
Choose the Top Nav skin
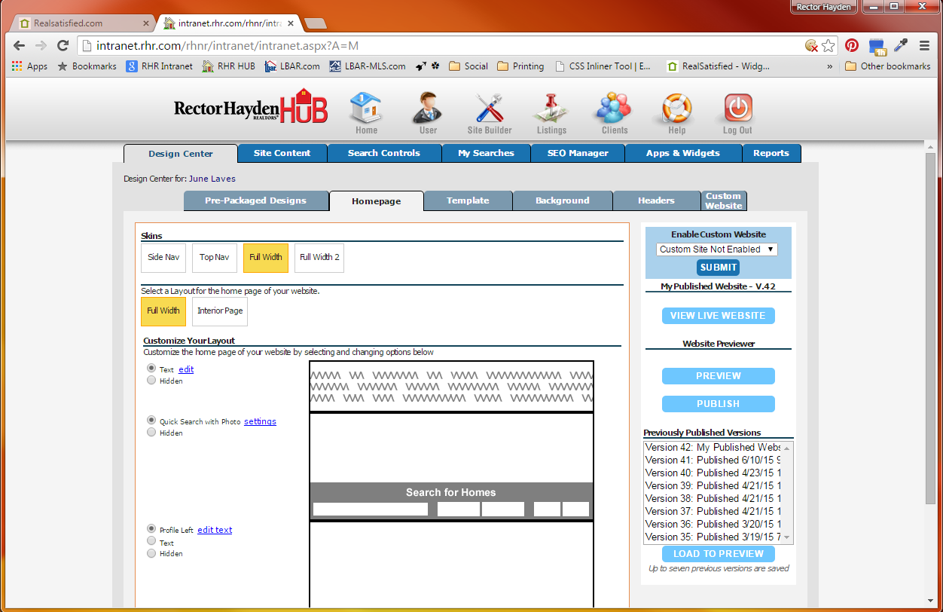point(215,257)
